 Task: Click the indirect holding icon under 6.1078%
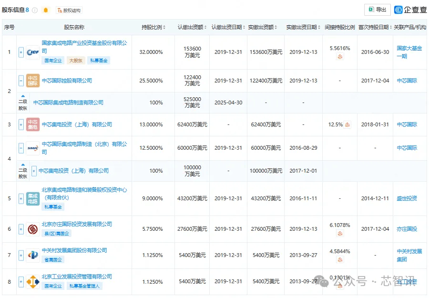coord(340,234)
